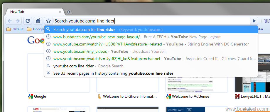Open the default bookmarks folder

15,29
